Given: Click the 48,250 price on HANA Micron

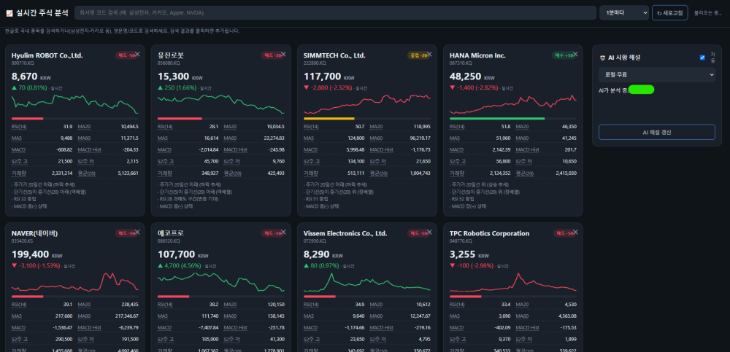Looking at the screenshot, I should (x=465, y=77).
